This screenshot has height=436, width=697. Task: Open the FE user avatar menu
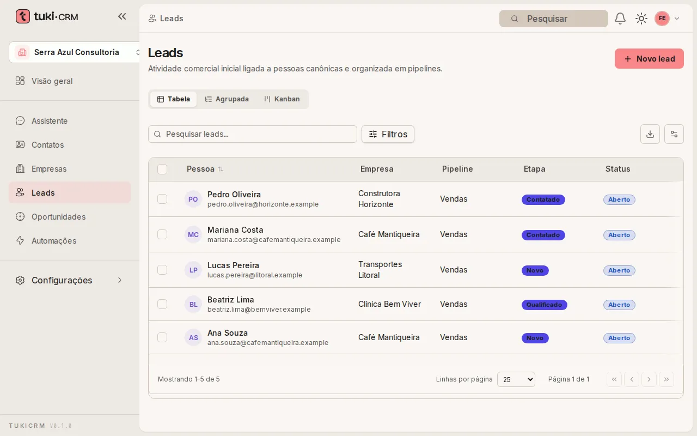point(662,19)
